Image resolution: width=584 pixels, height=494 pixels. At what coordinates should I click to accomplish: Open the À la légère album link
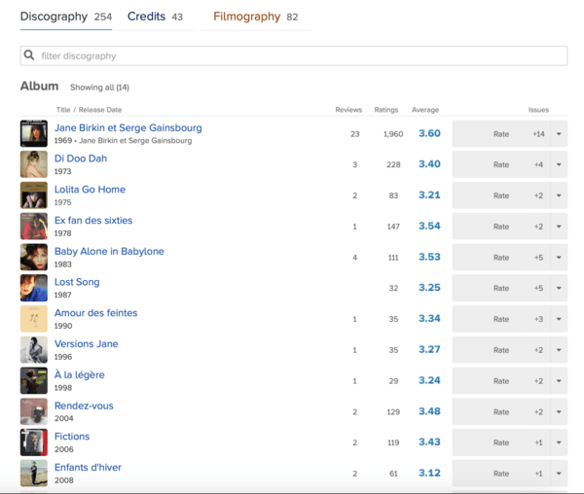[x=80, y=374]
